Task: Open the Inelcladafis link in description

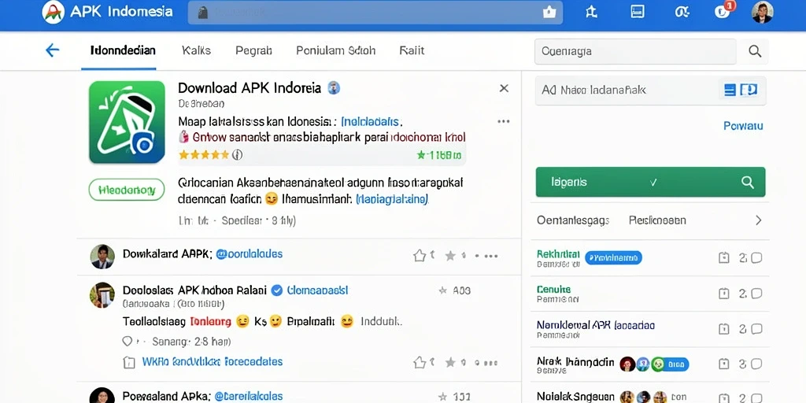Action: pyautogui.click(x=371, y=122)
